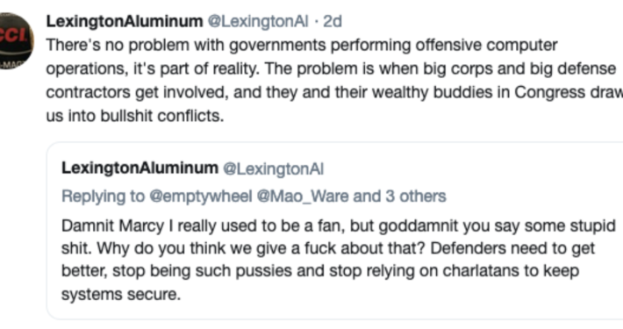Click the word 'Congress' in the main tweet
This screenshot has height=329, width=623.
pos(550,93)
